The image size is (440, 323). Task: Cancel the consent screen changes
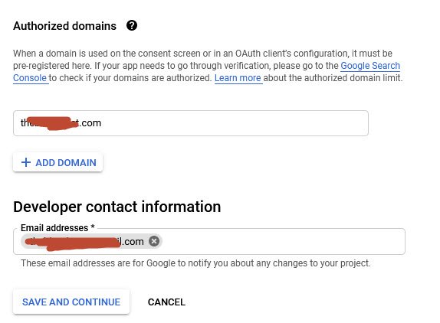[166, 302]
